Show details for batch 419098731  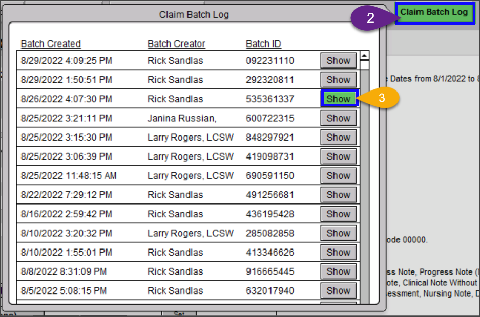click(338, 156)
